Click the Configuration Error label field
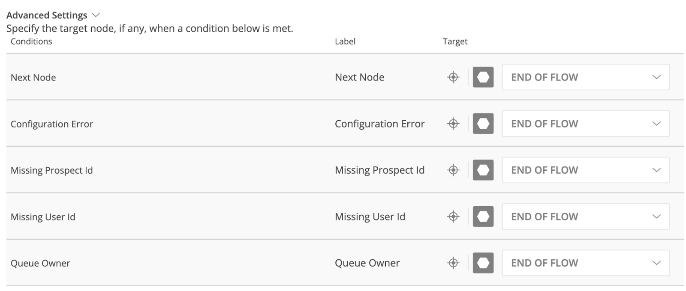The width and height of the screenshot is (686, 291). click(x=379, y=124)
